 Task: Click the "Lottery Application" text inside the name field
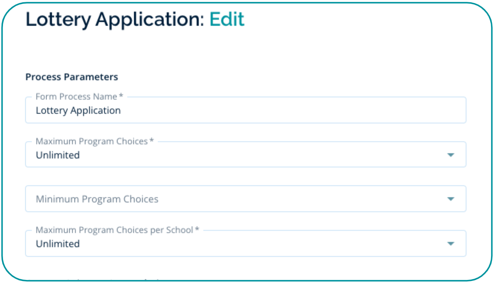(x=78, y=111)
